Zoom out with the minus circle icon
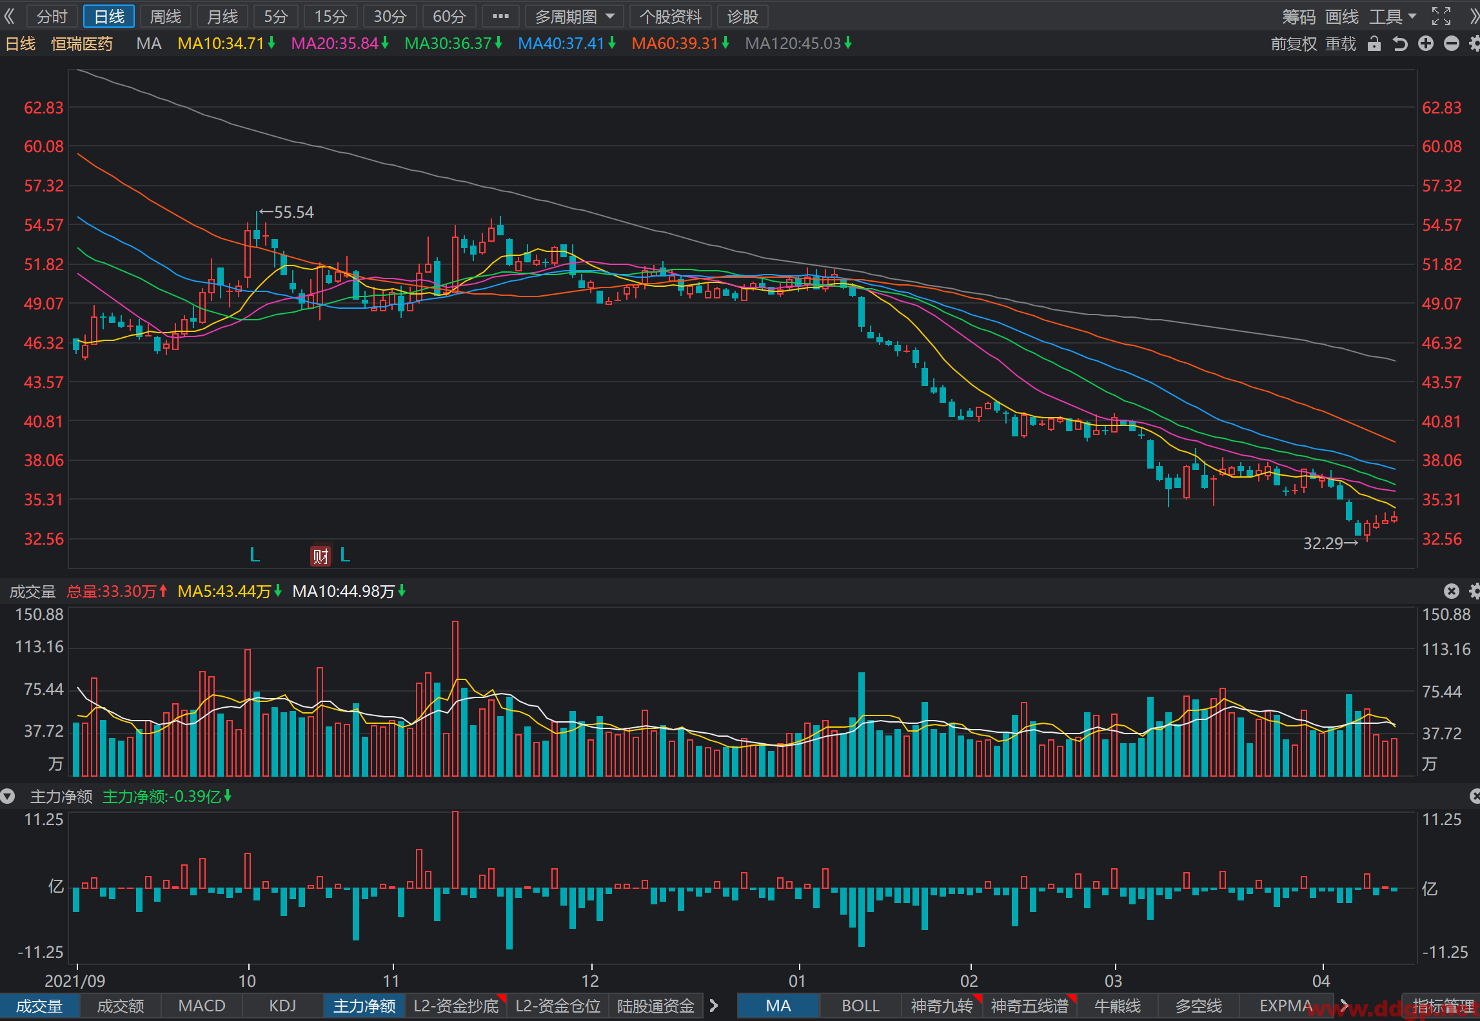1480x1021 pixels. [1452, 44]
